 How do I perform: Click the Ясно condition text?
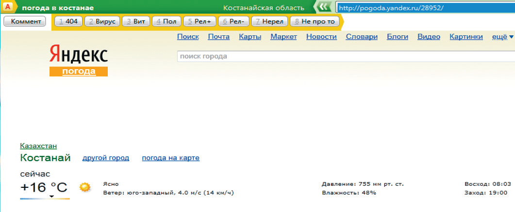click(x=111, y=184)
